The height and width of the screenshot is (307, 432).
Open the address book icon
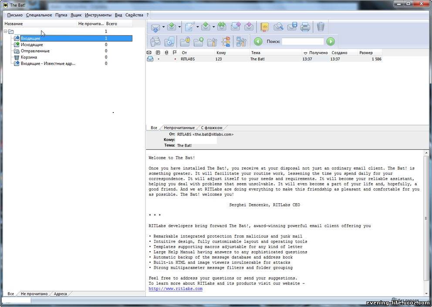(264, 27)
